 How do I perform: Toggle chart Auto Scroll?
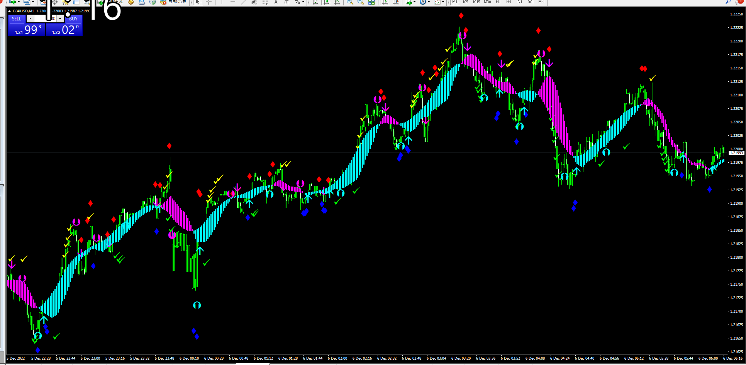click(385, 2)
